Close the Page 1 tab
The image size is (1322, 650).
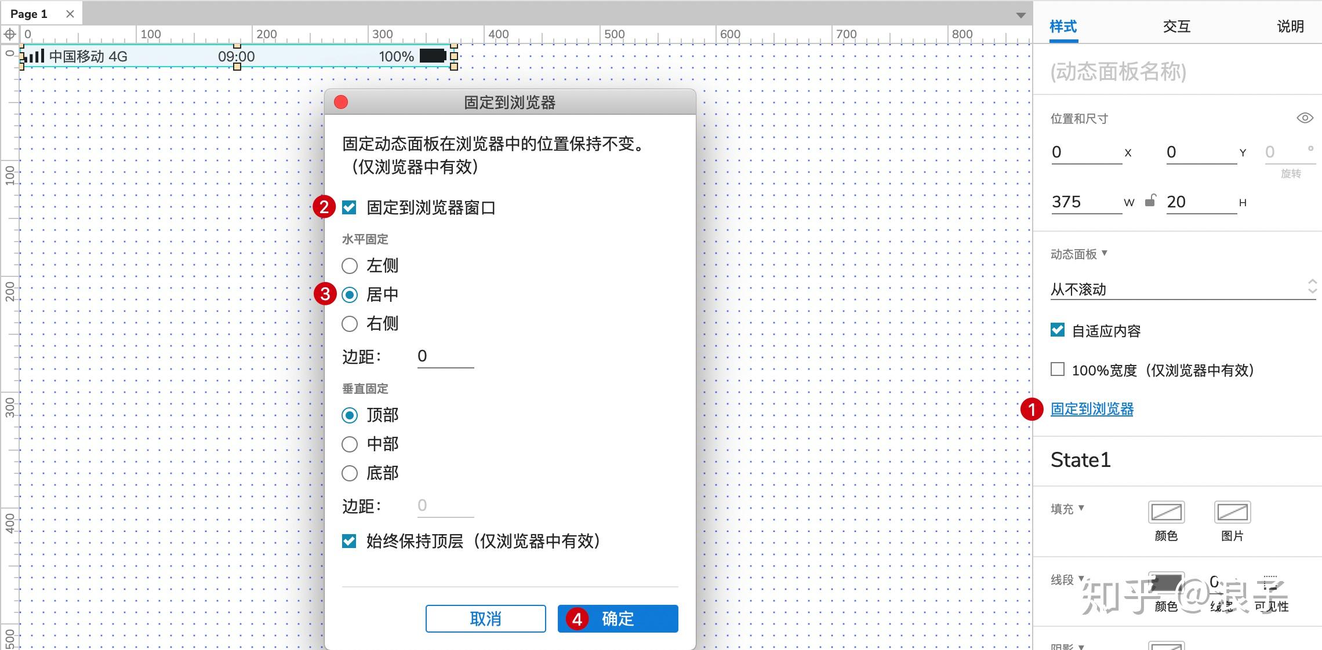[x=70, y=14]
